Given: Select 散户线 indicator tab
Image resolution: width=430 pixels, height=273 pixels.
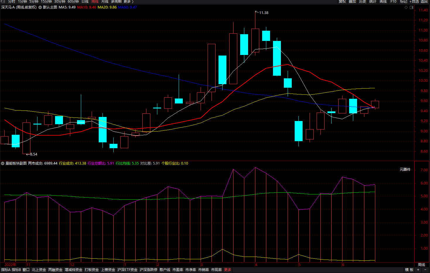Looking at the screenshot, I should 165,270.
